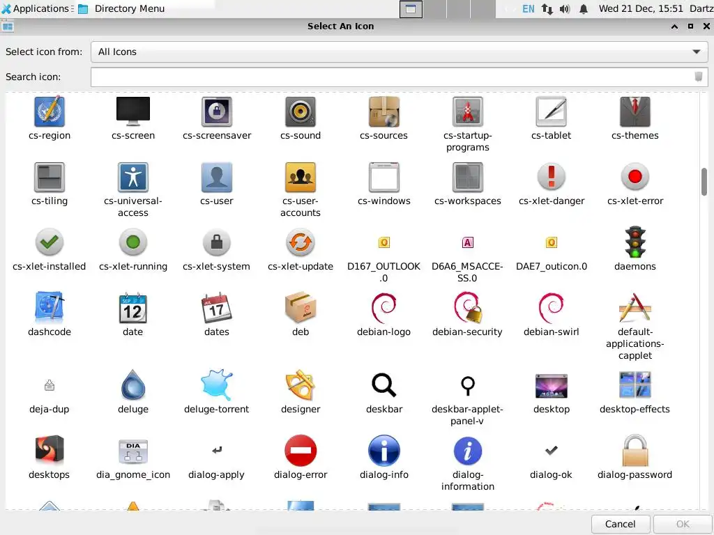Image resolution: width=714 pixels, height=535 pixels.
Task: Select the cs-region icon
Action: click(x=50, y=111)
